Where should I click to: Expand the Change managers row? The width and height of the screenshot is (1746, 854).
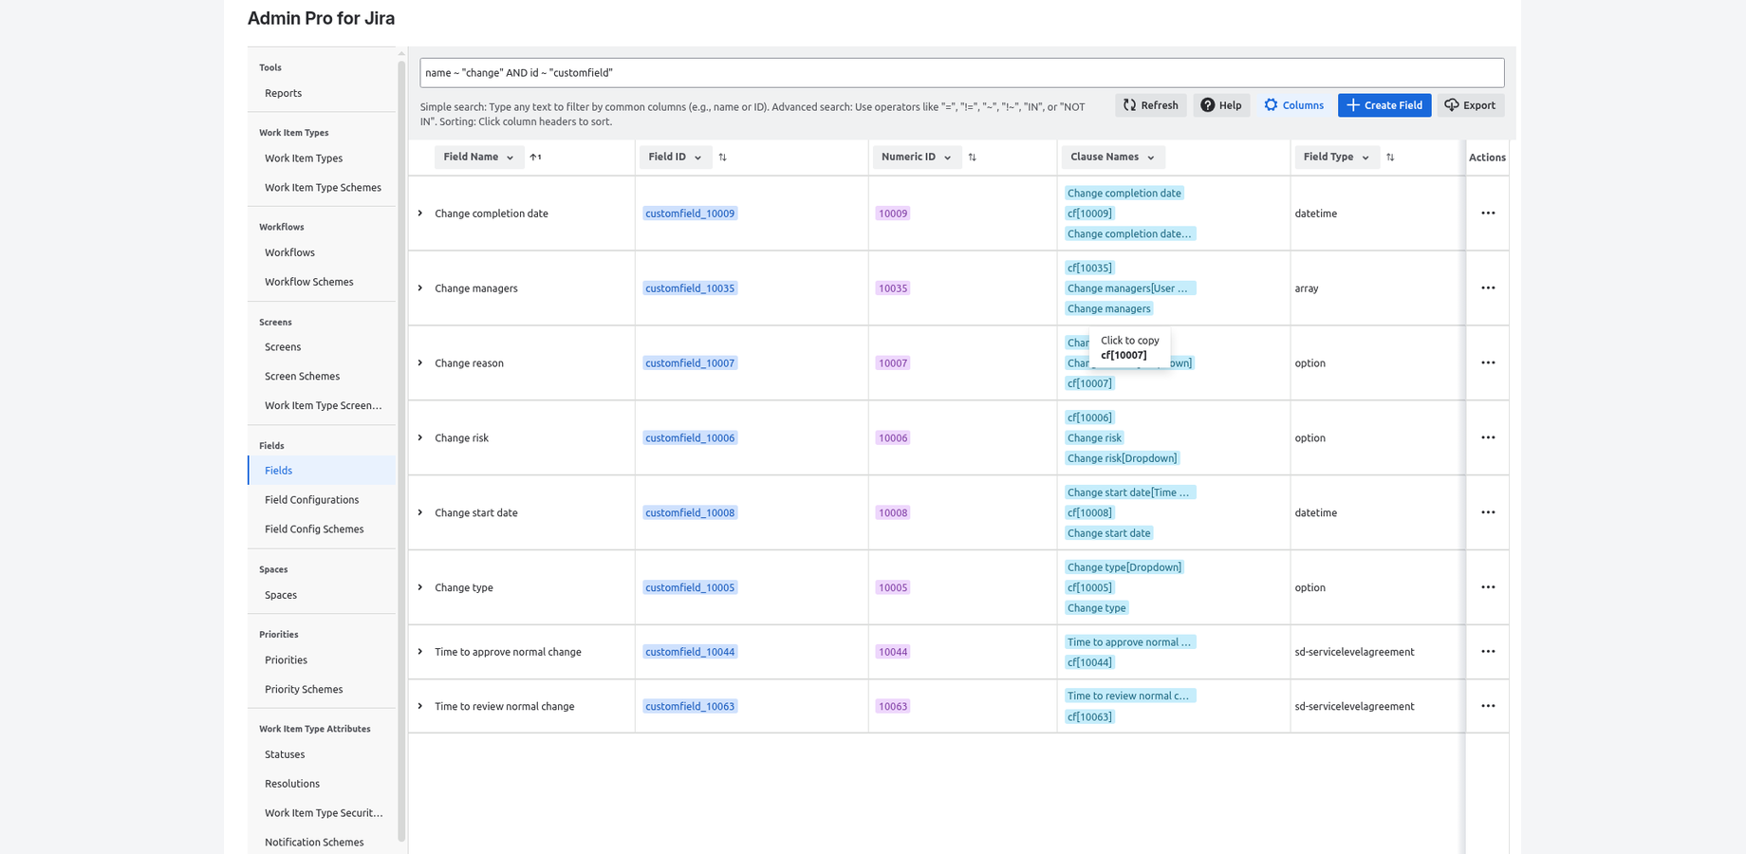[420, 288]
